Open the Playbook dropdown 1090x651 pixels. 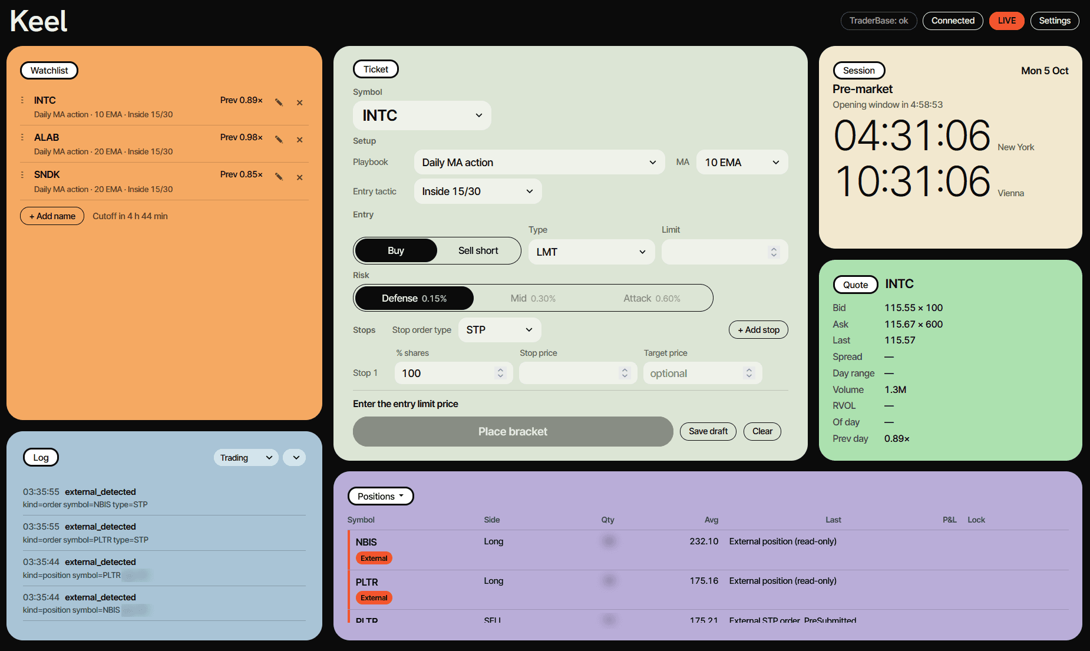pyautogui.click(x=539, y=162)
